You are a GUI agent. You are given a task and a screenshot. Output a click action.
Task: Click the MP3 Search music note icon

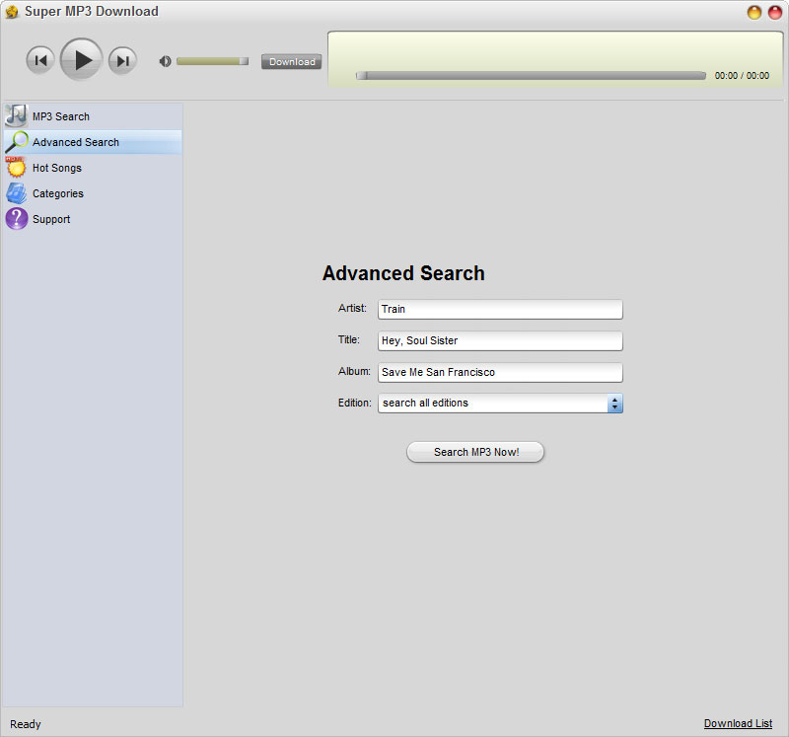16,115
